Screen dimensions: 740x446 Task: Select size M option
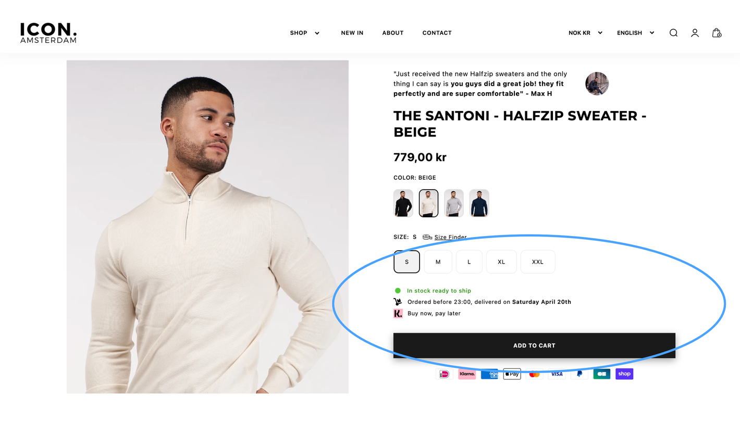coord(438,262)
